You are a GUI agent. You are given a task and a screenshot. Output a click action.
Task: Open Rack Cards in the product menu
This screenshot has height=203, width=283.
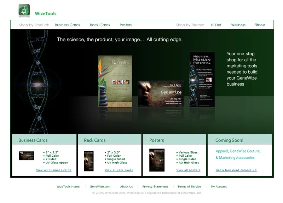[x=100, y=25]
